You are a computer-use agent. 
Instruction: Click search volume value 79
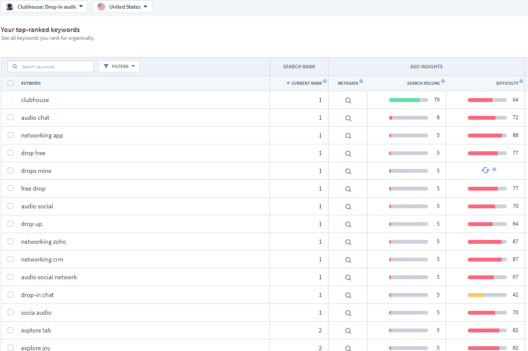point(437,100)
